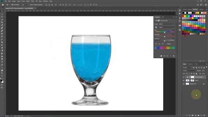Image resolution: width=208 pixels, height=117 pixels.
Task: Open the three-dots more options in options bar
Action: point(74,5)
